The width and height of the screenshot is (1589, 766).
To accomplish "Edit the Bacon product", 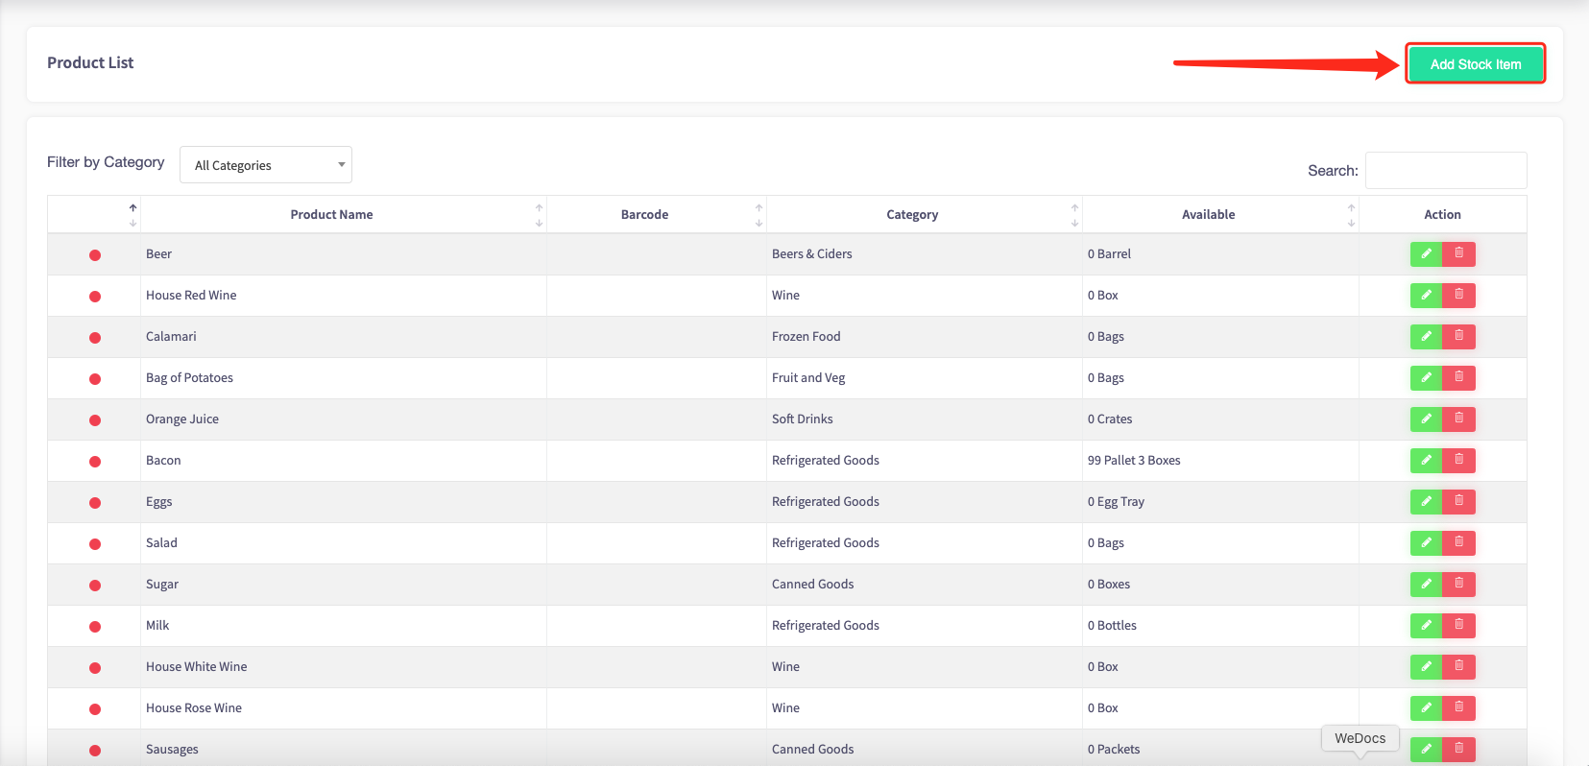I will [x=1426, y=460].
